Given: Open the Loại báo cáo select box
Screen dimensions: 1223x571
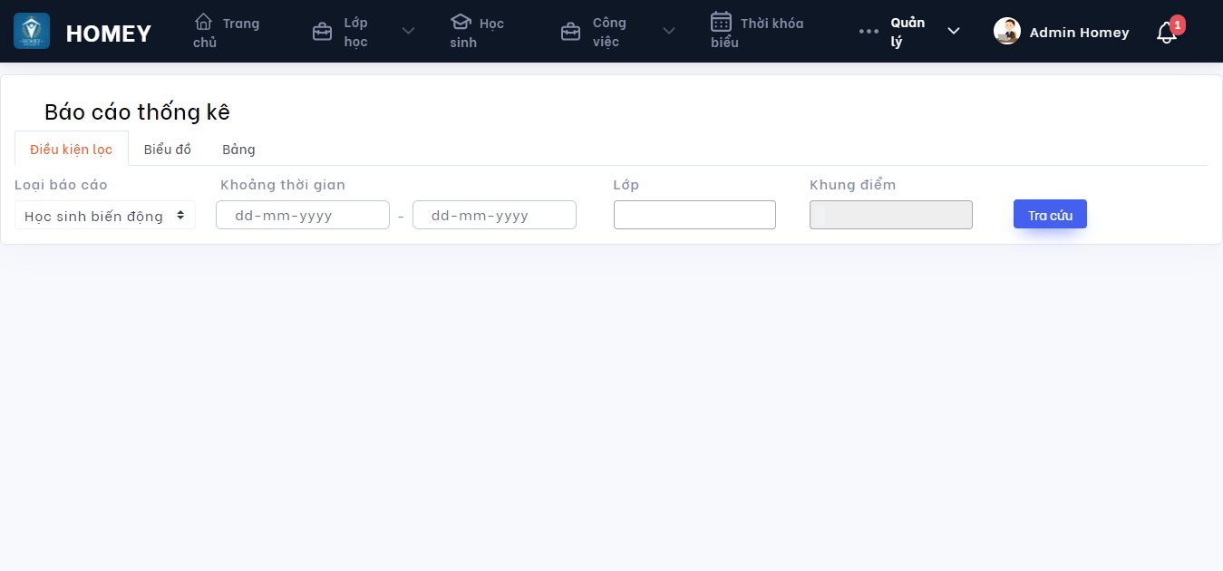Looking at the screenshot, I should (104, 216).
